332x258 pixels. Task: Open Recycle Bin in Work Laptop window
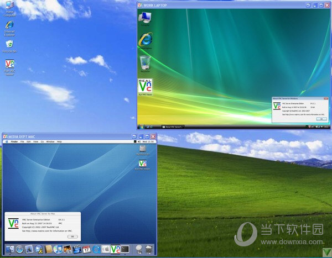pyautogui.click(x=145, y=64)
